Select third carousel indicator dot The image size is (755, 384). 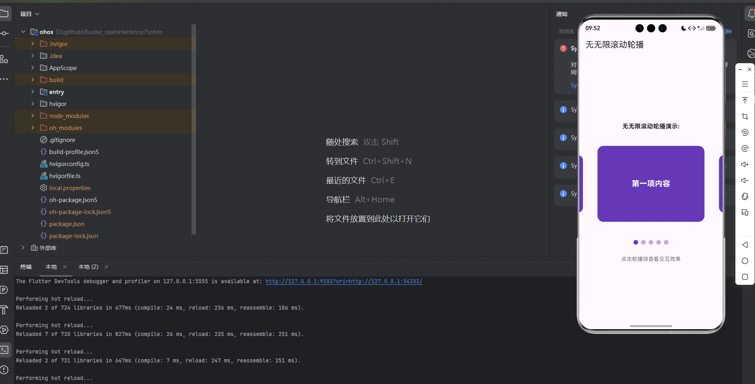(651, 242)
